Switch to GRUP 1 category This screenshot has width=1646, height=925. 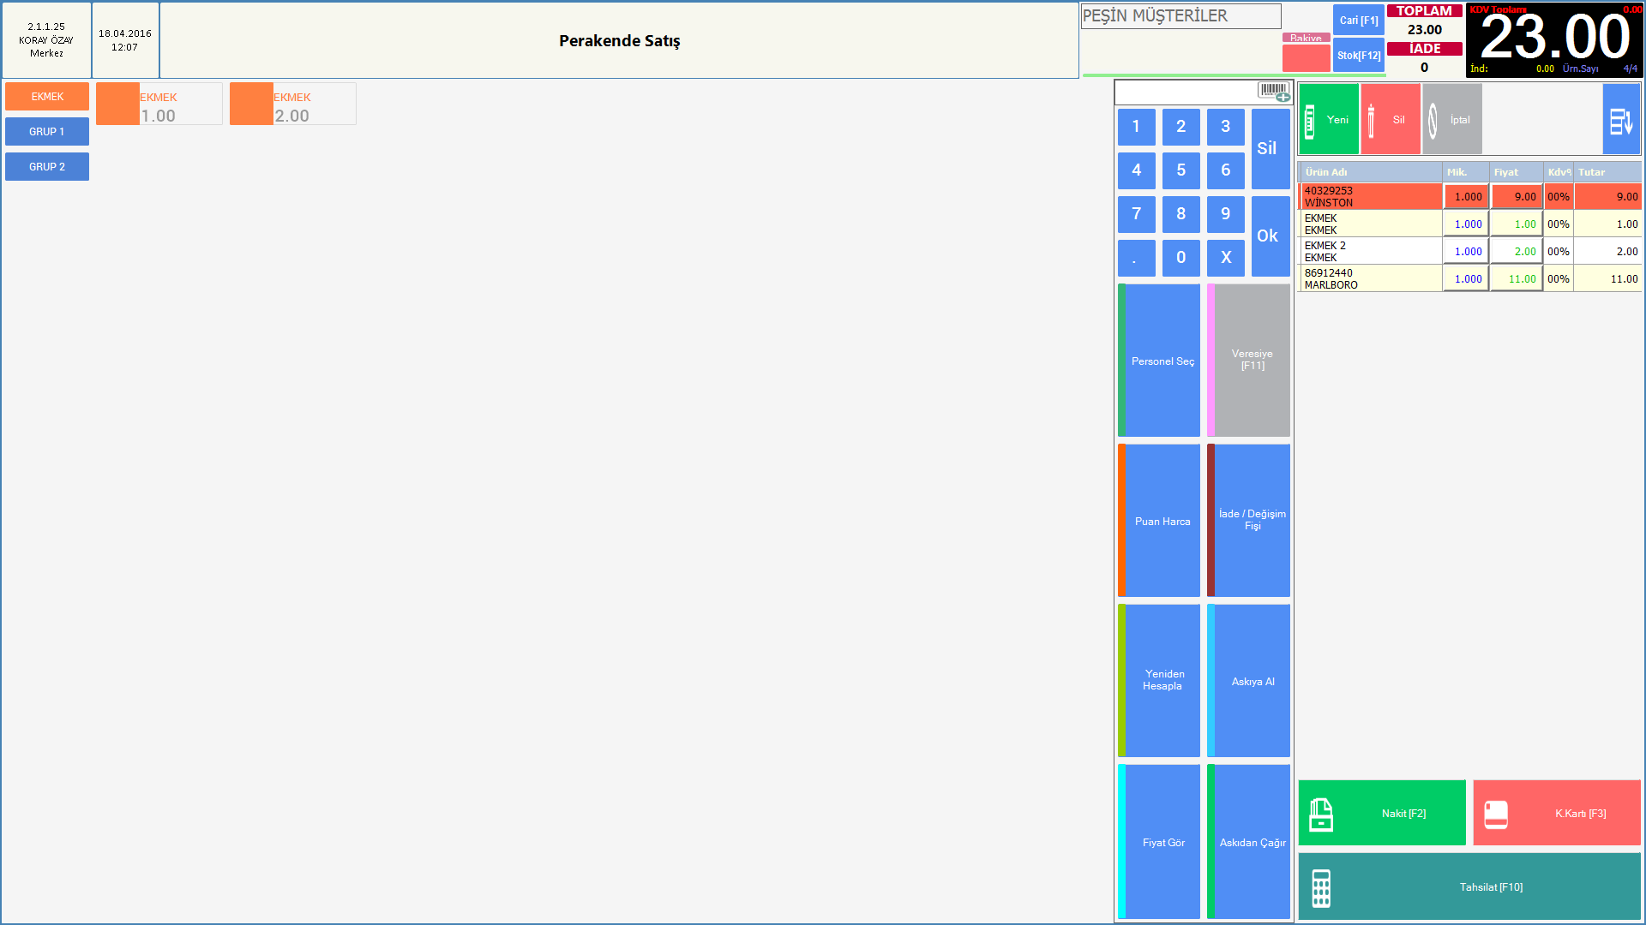pos(47,132)
